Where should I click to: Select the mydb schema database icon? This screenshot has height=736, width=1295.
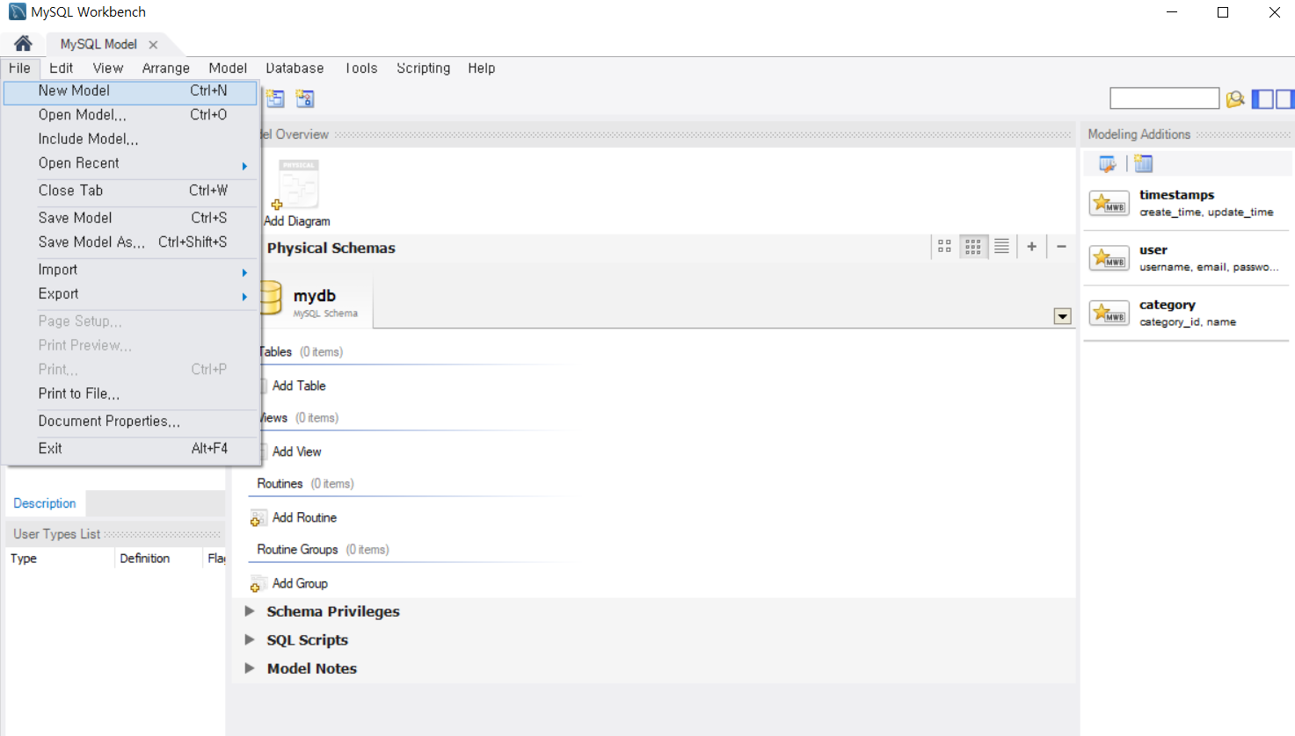271,299
